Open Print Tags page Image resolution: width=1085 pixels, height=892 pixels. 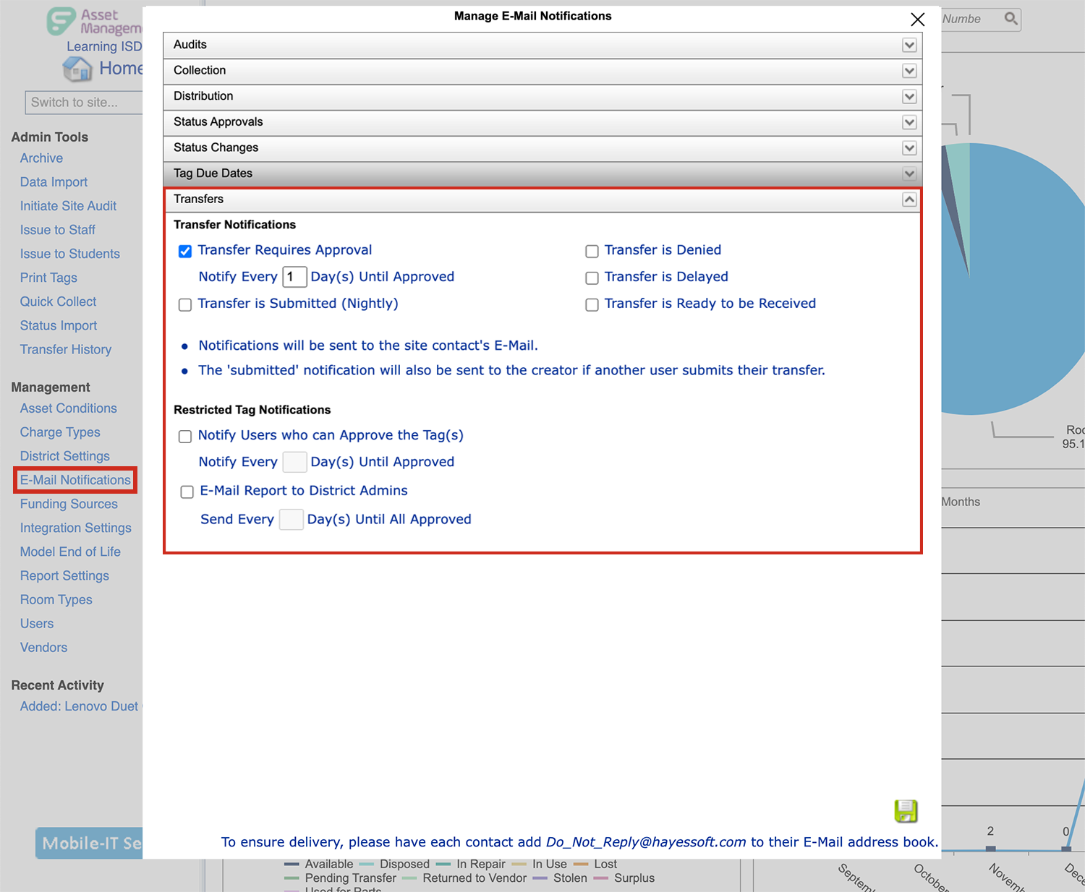click(x=48, y=278)
